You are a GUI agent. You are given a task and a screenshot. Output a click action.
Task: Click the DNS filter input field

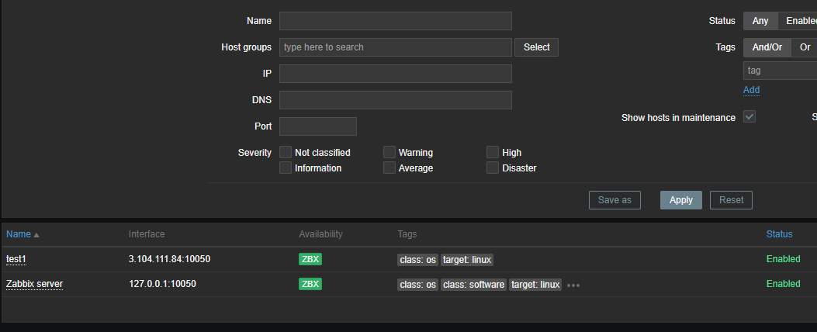pyautogui.click(x=396, y=100)
